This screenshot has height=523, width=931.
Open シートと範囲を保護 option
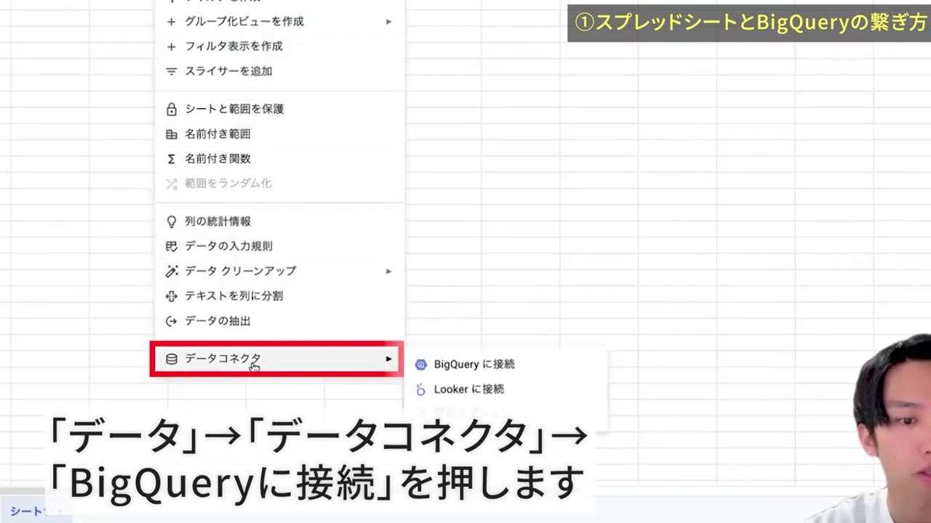[279, 109]
